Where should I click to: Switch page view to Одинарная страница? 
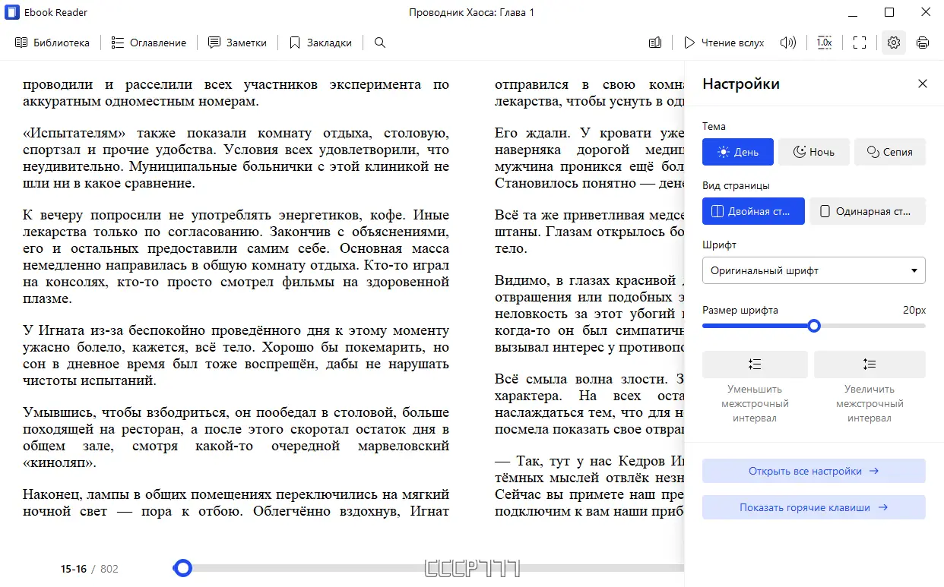867,211
